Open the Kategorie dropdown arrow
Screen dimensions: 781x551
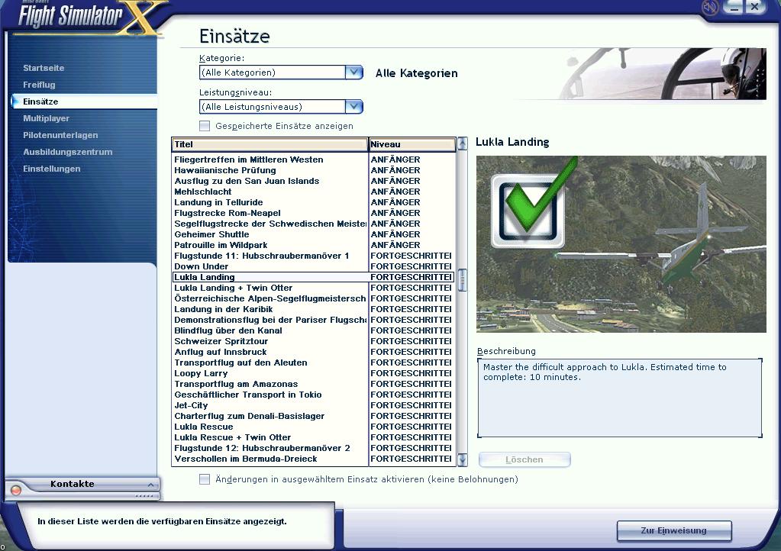click(x=353, y=72)
